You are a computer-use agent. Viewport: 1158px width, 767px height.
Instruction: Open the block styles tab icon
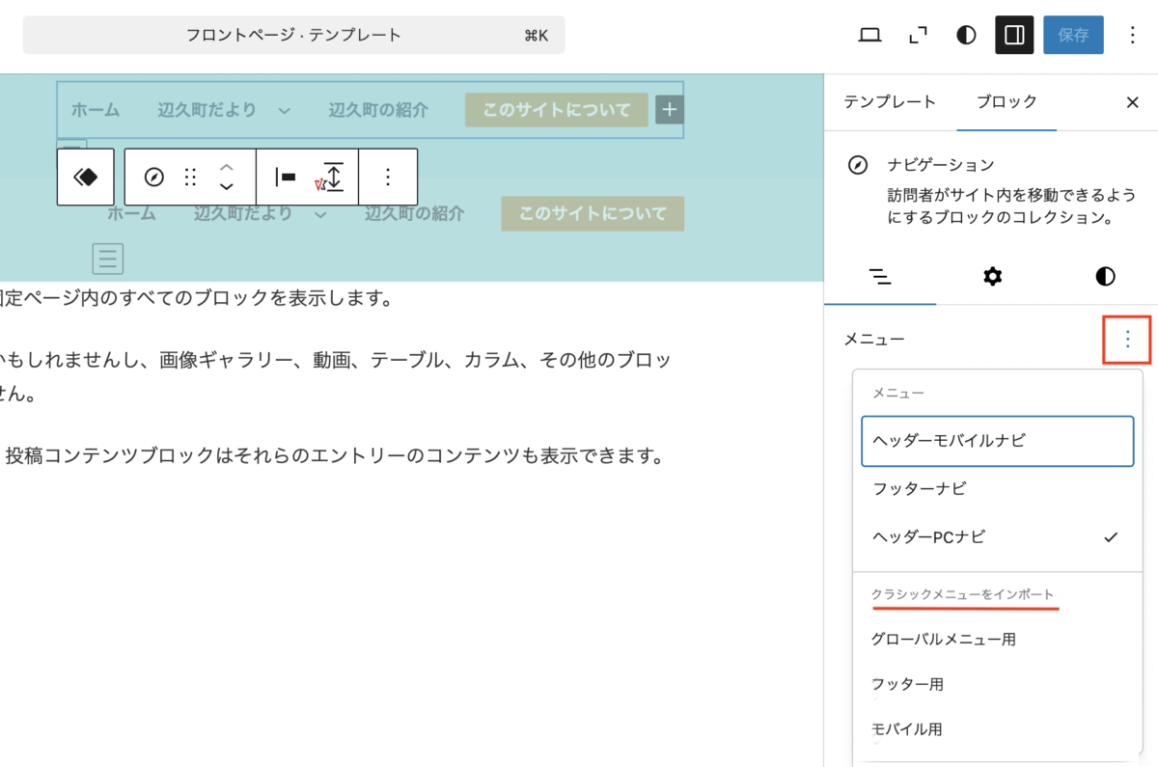click(1105, 277)
